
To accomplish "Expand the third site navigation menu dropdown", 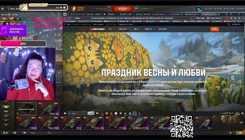I will point(137,29).
